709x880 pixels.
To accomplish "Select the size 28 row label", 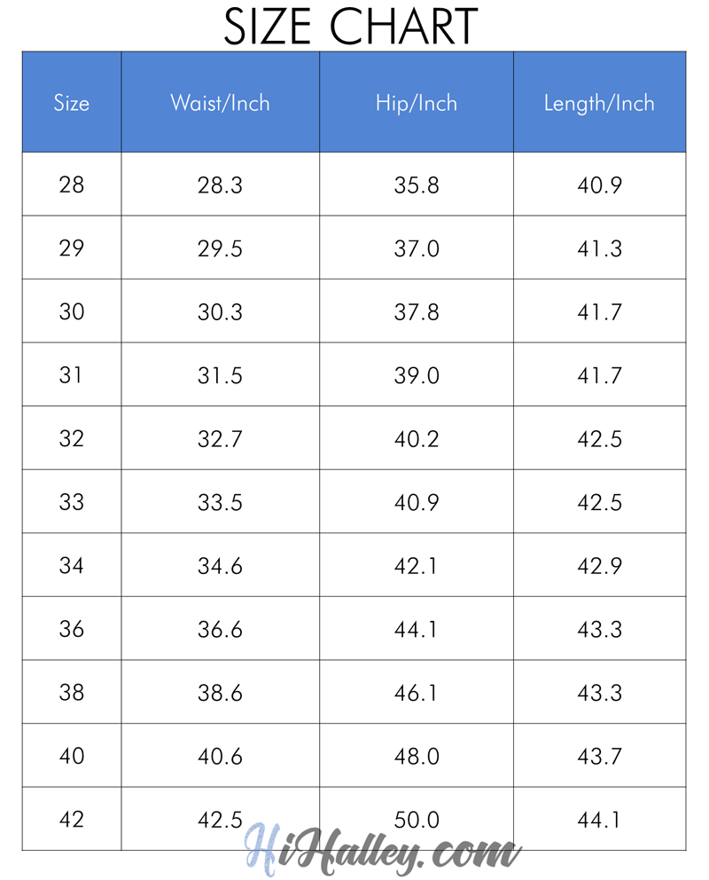I will click(x=72, y=185).
